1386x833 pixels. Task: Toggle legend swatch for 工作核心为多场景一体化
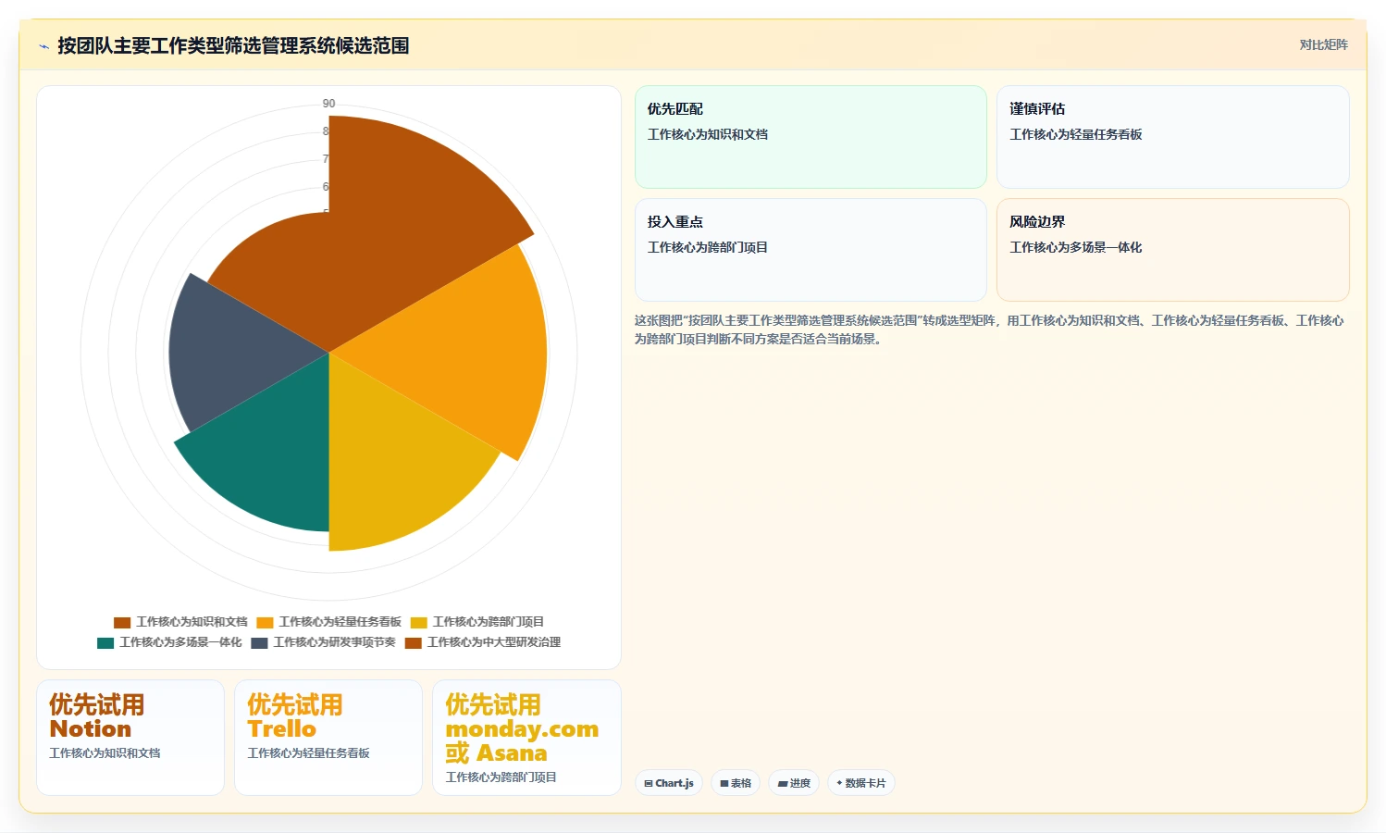coord(105,643)
